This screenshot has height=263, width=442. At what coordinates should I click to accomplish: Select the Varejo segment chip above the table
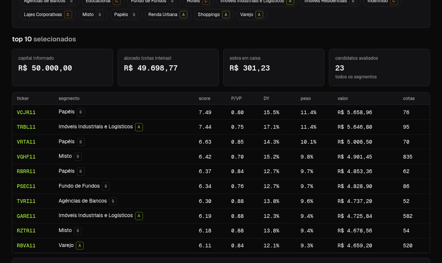[252, 15]
